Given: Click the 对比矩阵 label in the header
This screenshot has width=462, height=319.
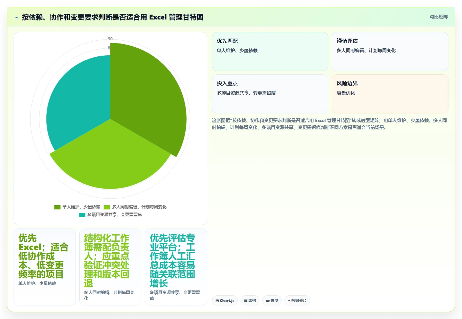Looking at the screenshot, I should (x=438, y=17).
